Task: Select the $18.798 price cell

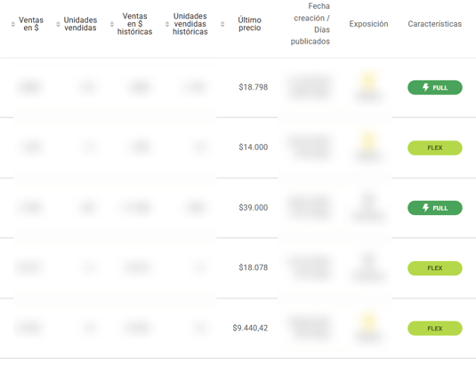Action: pos(254,87)
